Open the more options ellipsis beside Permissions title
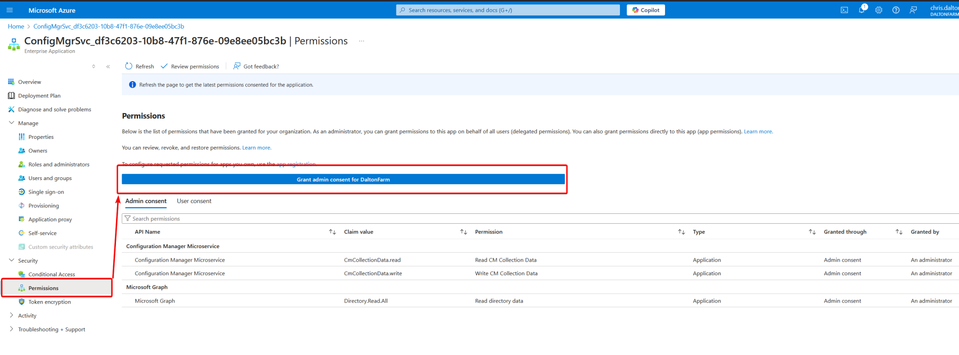This screenshot has width=959, height=355. [362, 41]
